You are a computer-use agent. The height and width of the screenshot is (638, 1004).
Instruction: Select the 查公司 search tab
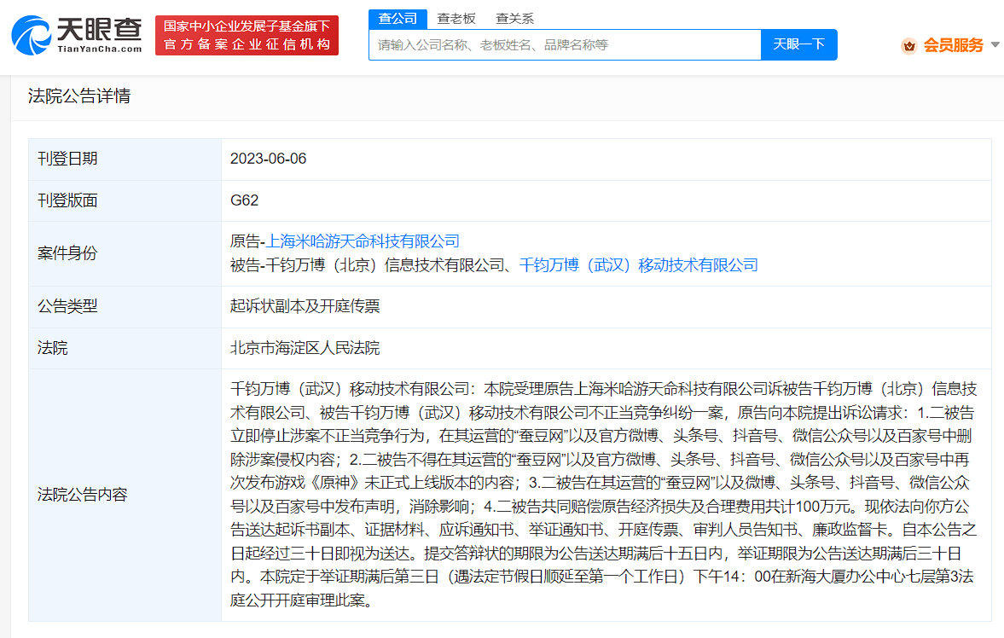click(x=398, y=19)
